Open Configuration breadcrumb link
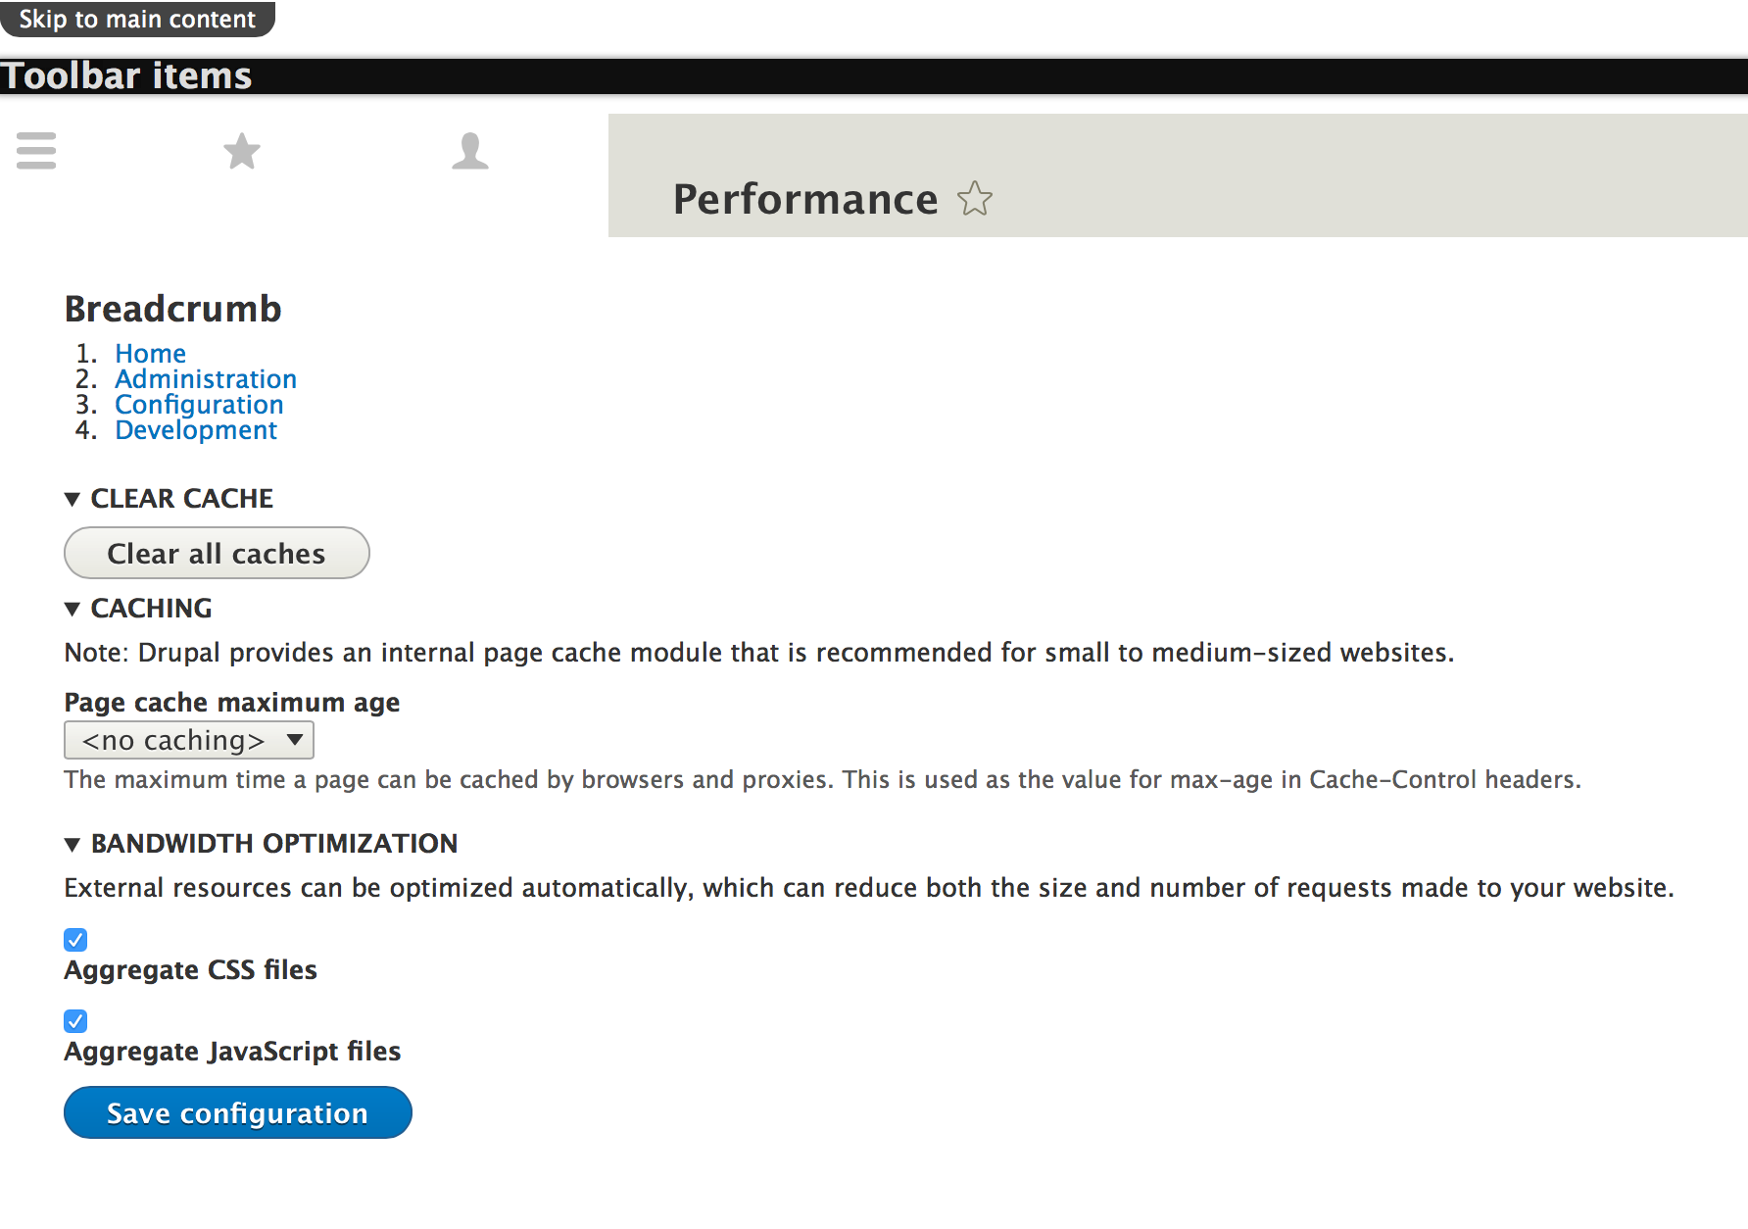This screenshot has width=1748, height=1229. pyautogui.click(x=199, y=404)
